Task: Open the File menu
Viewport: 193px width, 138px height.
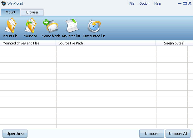Action: [x=132, y=3]
